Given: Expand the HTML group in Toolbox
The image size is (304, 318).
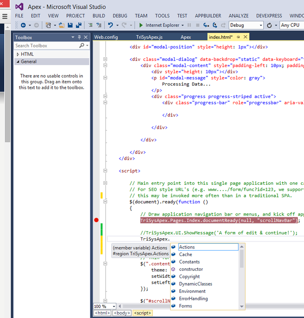Looking at the screenshot, I should pos(18,54).
